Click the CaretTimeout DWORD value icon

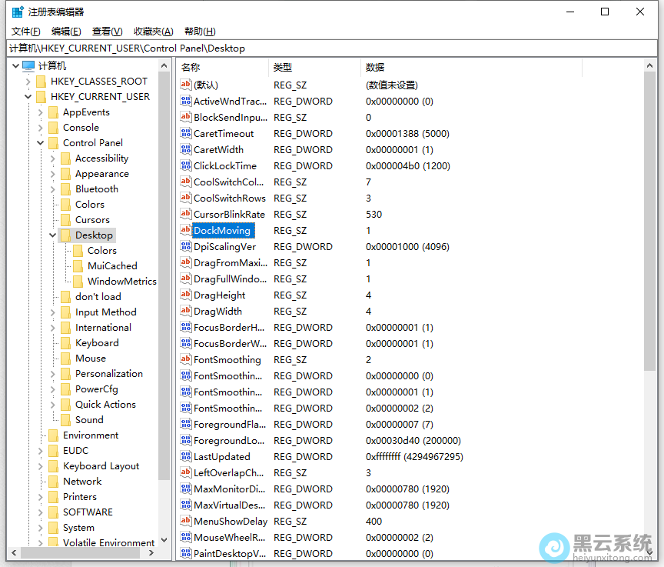point(185,134)
